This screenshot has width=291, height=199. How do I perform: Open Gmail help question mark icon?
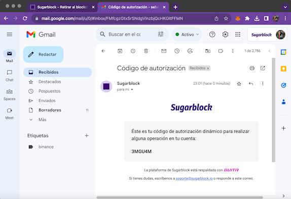(212, 34)
